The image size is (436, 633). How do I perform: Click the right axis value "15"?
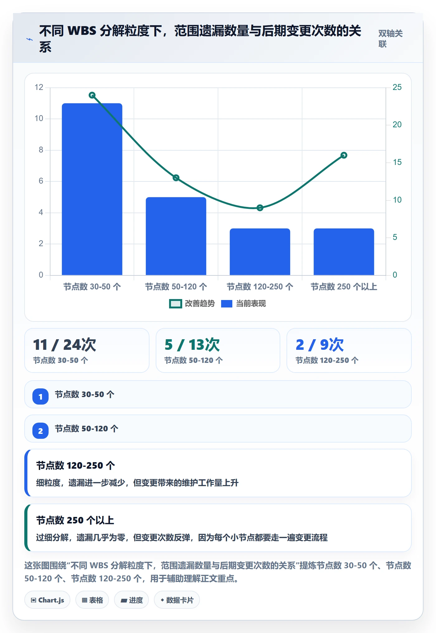click(x=397, y=162)
